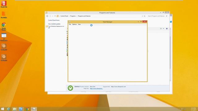Click Control Panel Home link
The height and width of the screenshot is (111, 198).
(x=54, y=20)
